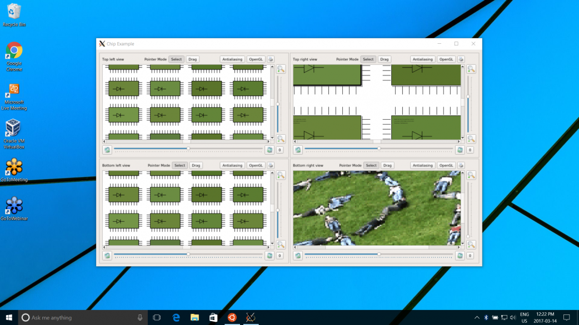Toggle Antialiasing for the Bottom right view
Viewport: 579px width, 325px height.
[x=422, y=165]
